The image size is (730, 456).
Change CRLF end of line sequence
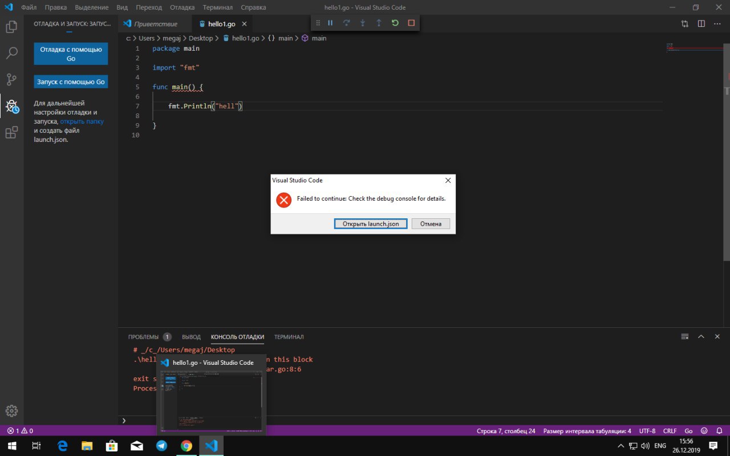pyautogui.click(x=670, y=431)
